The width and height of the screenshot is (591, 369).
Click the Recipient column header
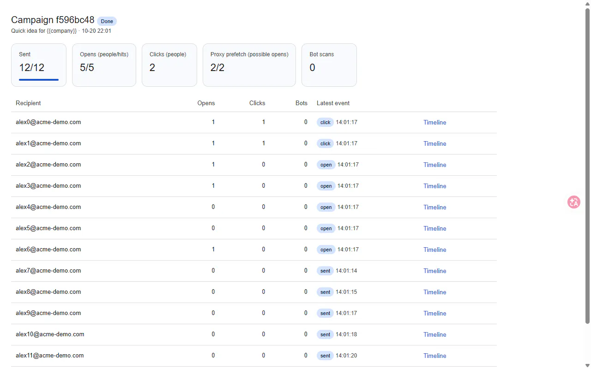28,103
